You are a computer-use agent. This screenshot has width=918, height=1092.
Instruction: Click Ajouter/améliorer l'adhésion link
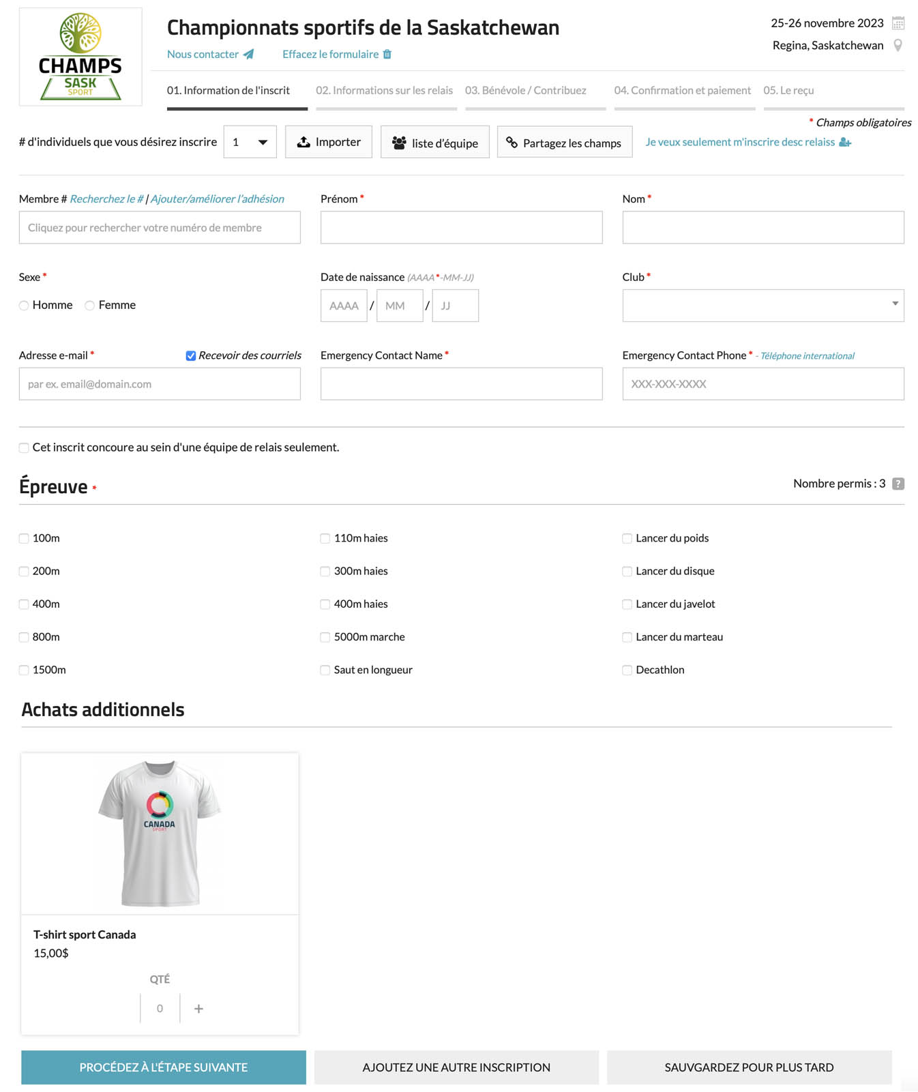pos(218,199)
